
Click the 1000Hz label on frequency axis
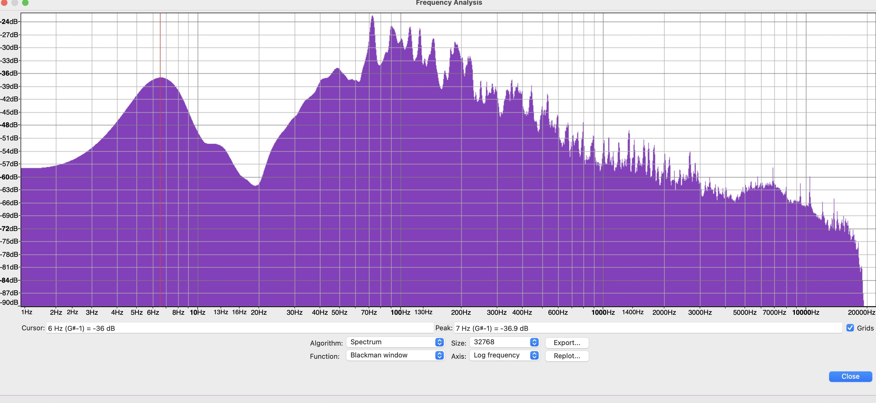(x=603, y=312)
